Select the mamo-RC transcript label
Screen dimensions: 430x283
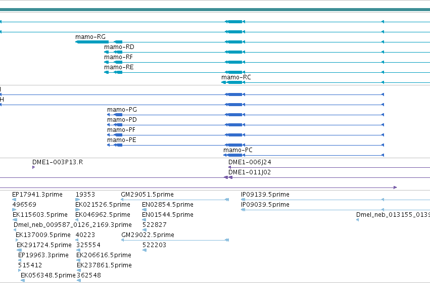236,77
